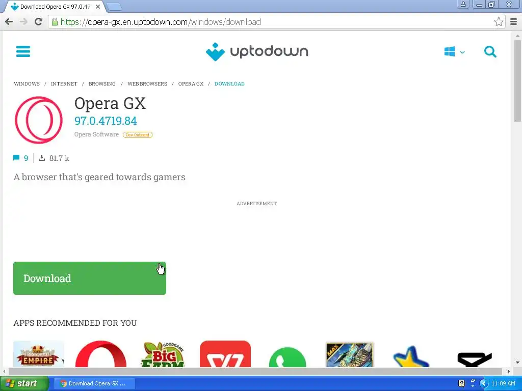Open a new browser tab
Image resolution: width=522 pixels, height=391 pixels.
(114, 7)
